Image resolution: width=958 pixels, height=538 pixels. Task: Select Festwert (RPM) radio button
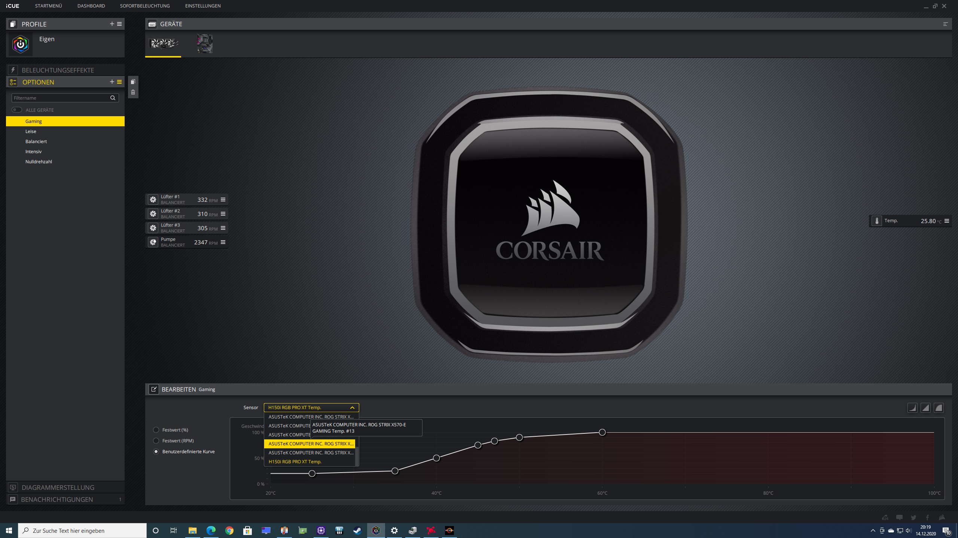pos(156,441)
